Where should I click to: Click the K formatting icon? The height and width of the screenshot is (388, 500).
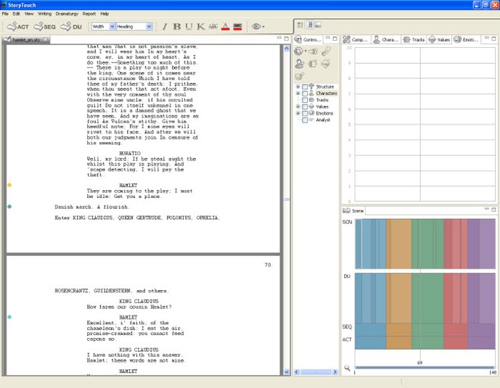200,27
